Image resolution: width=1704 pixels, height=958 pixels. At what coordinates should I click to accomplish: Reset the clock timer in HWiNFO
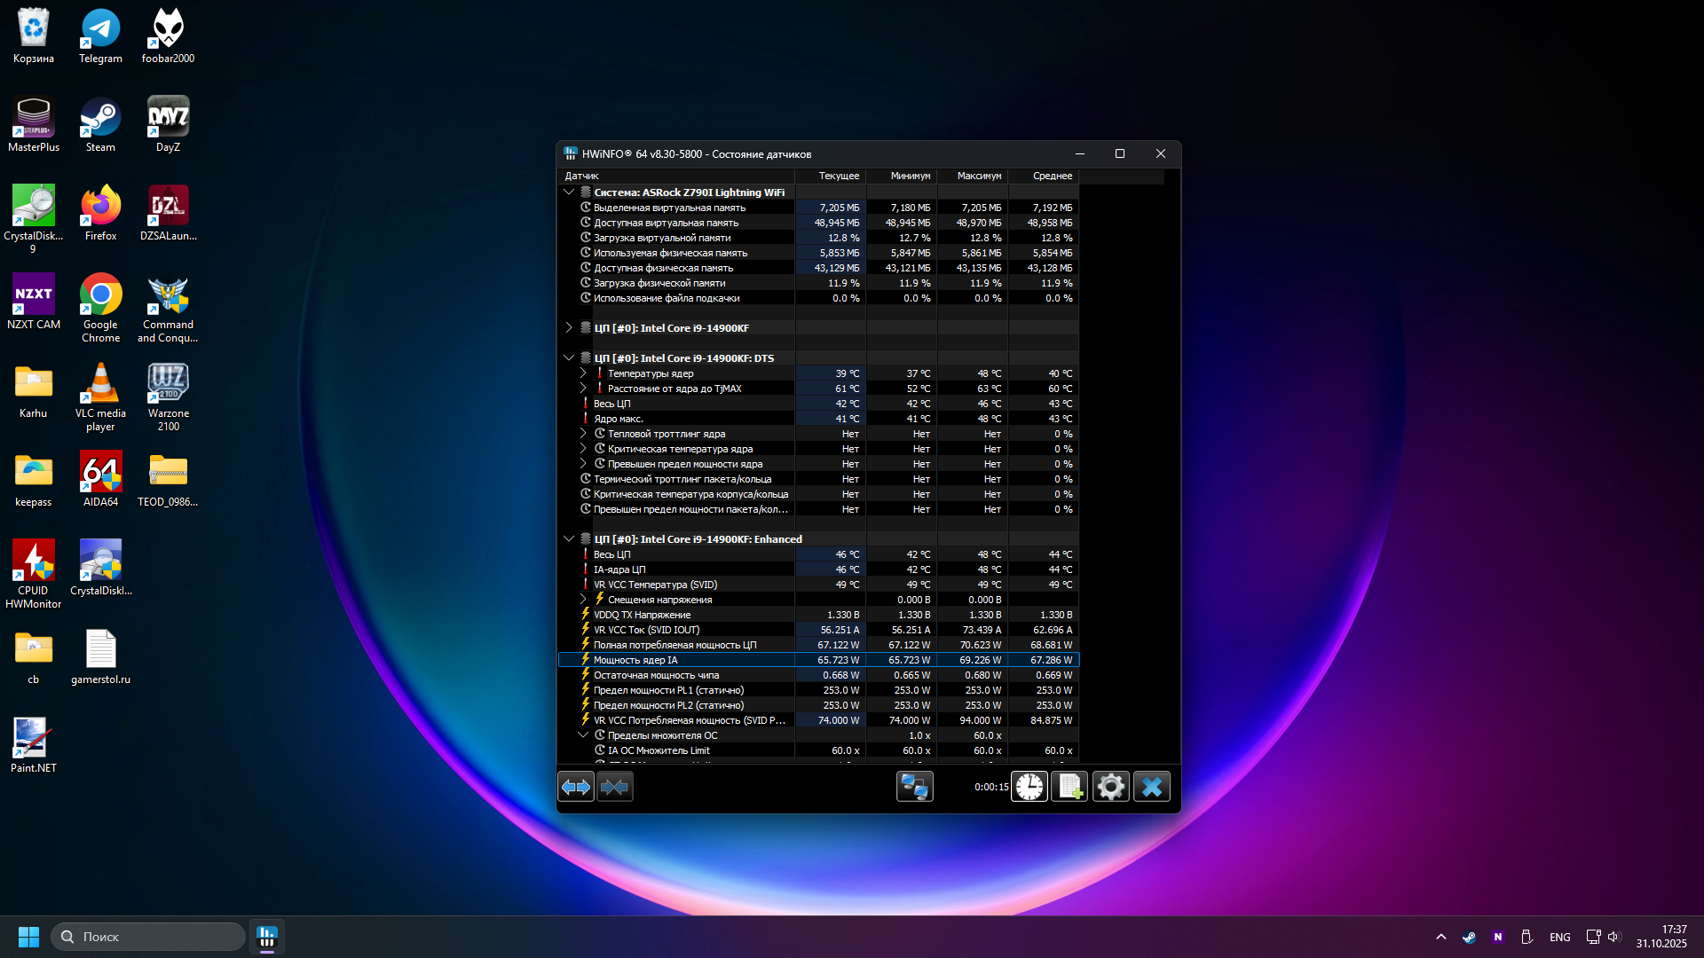[x=1029, y=787]
